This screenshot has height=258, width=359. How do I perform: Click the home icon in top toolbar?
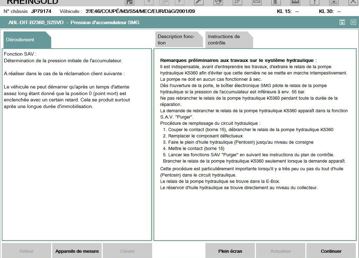pyautogui.click(x=130, y=2)
